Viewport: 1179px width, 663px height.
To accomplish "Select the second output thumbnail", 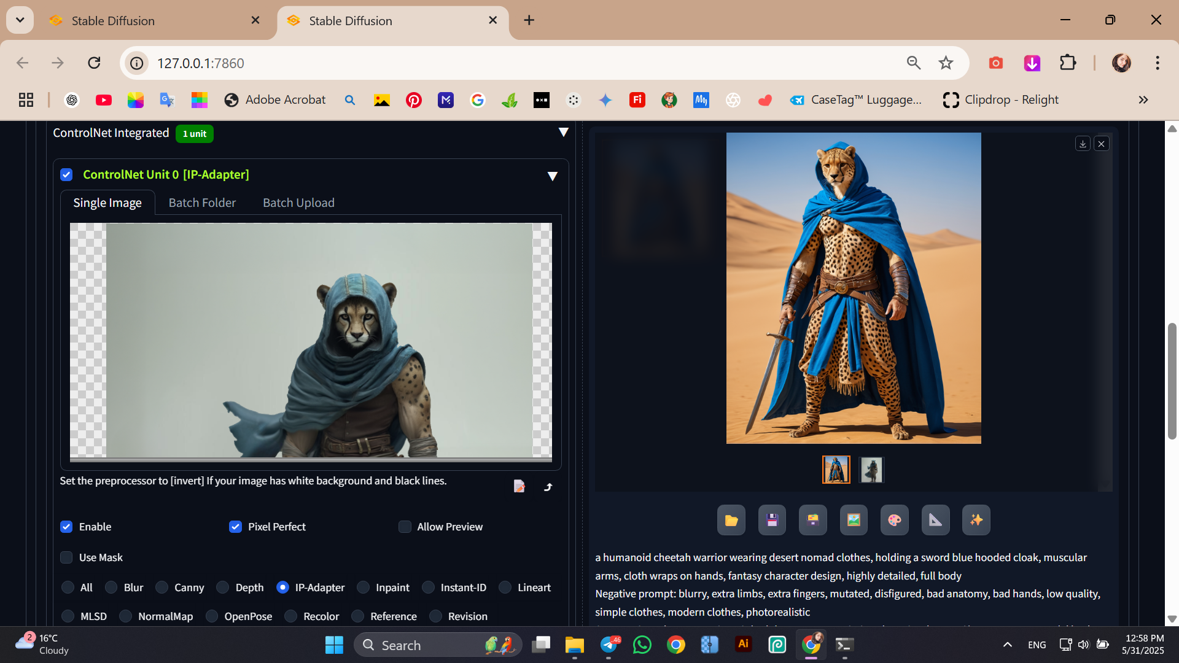I will pyautogui.click(x=871, y=470).
